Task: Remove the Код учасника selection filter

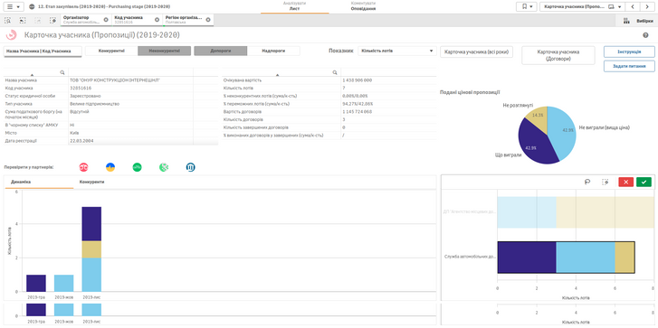Action: point(157,20)
